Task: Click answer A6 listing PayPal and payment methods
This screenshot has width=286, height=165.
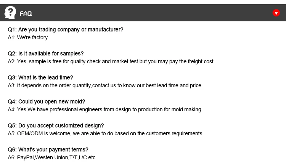Action: [x=52, y=157]
